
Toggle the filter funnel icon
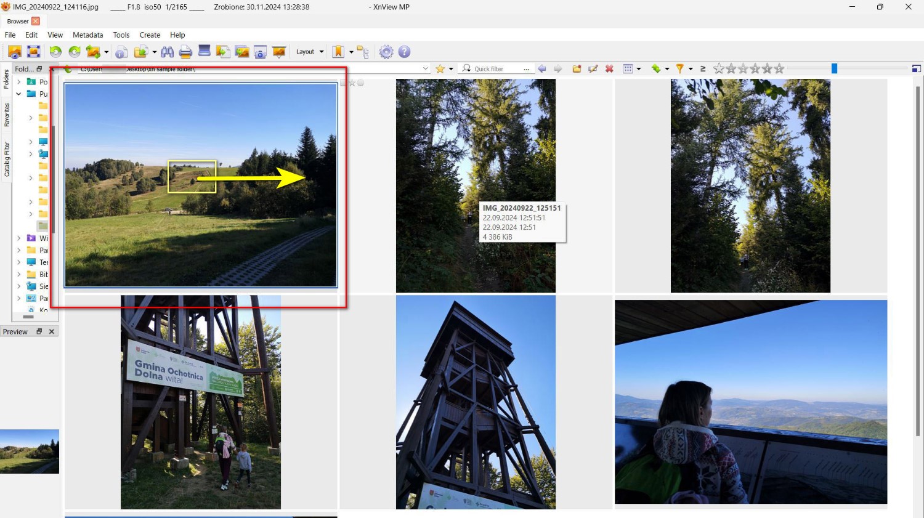(679, 69)
